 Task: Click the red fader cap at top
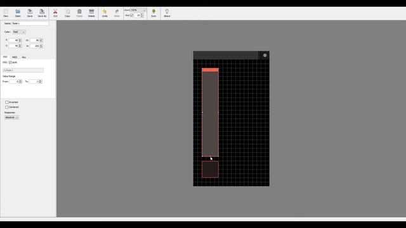tap(210, 70)
